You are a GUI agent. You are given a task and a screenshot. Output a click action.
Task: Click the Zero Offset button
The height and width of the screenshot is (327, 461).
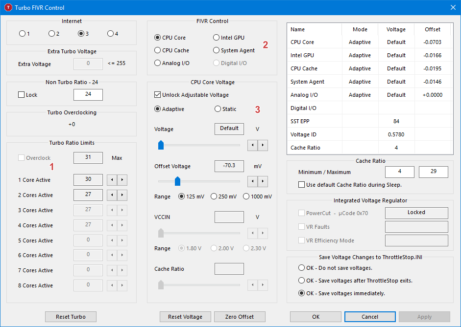click(240, 317)
